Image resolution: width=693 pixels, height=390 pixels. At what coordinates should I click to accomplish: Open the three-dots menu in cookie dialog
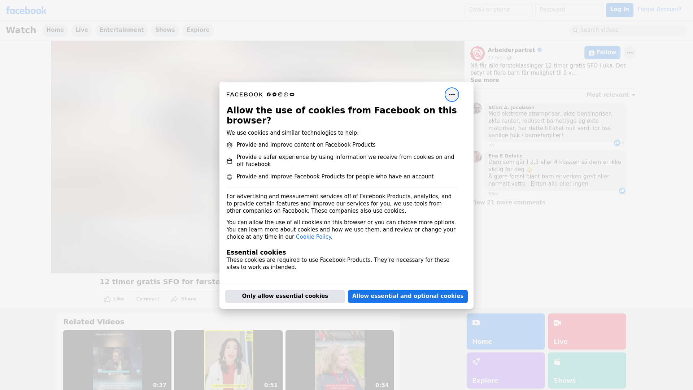pos(452,95)
